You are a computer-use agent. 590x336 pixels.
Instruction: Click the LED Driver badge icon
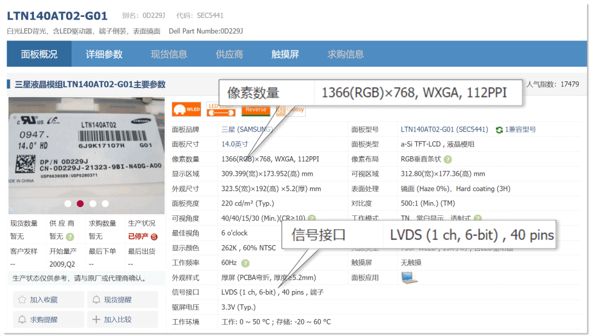(221, 110)
